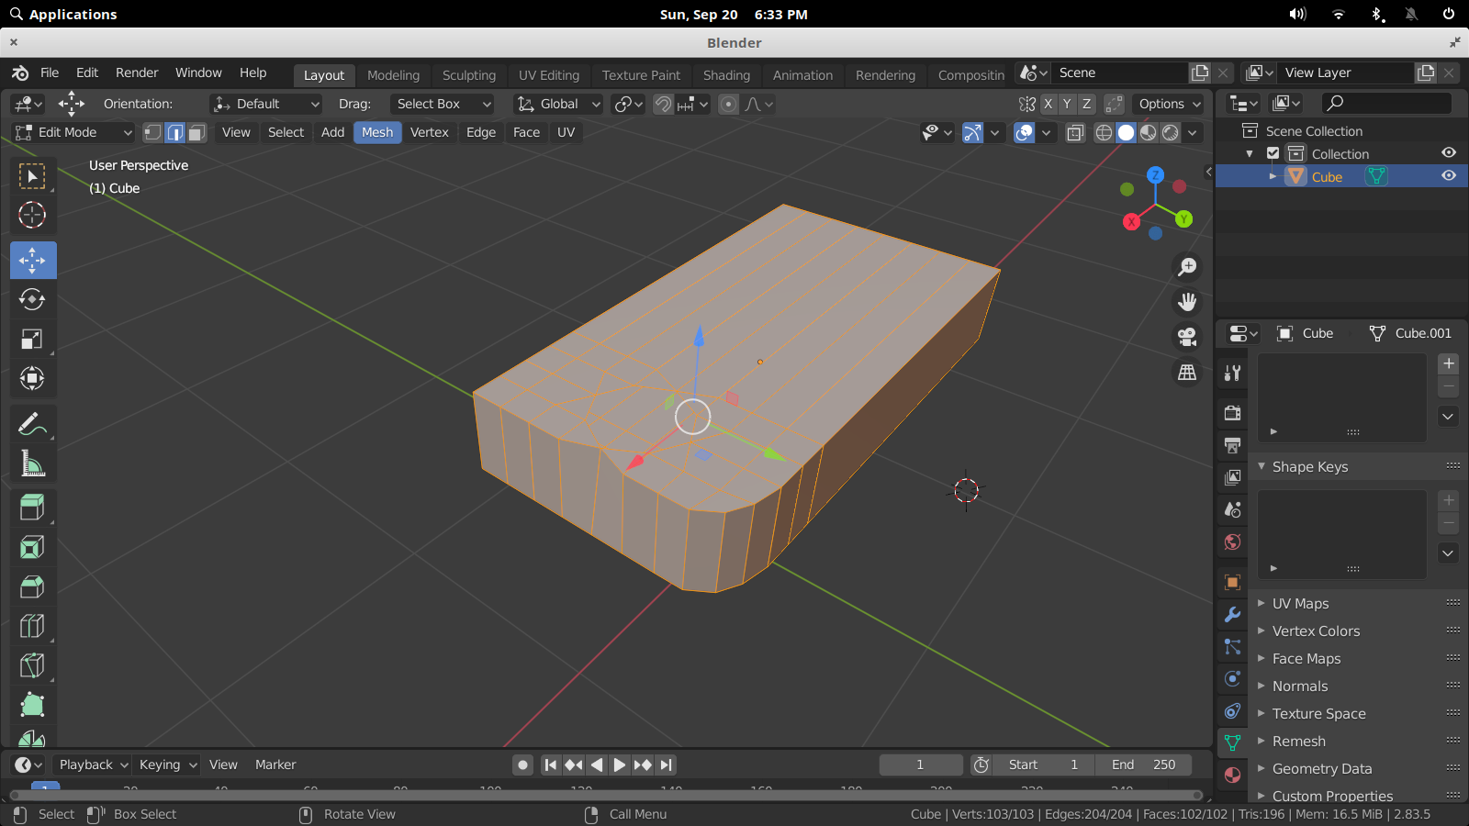Uncheck the Collection checkbox in outliner

(1273, 153)
